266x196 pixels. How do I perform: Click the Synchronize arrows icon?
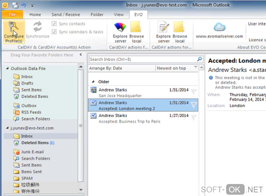point(37,27)
